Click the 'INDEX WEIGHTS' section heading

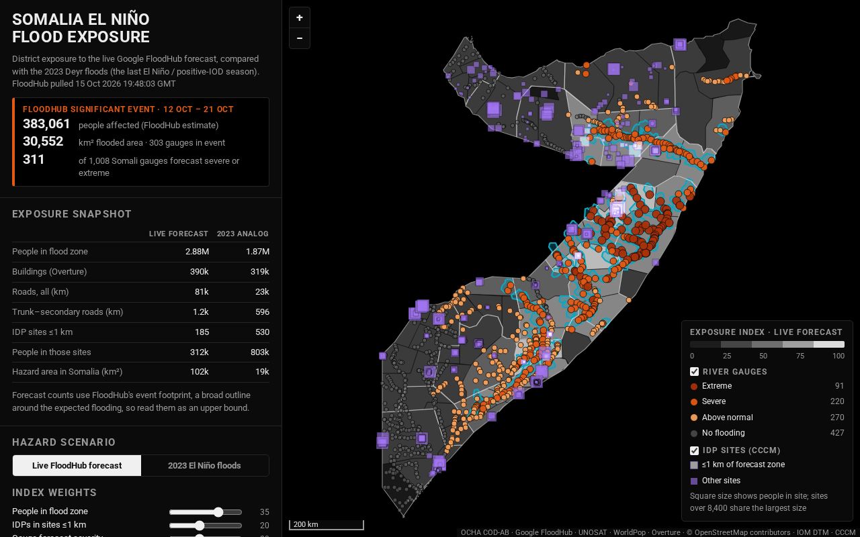click(x=54, y=493)
